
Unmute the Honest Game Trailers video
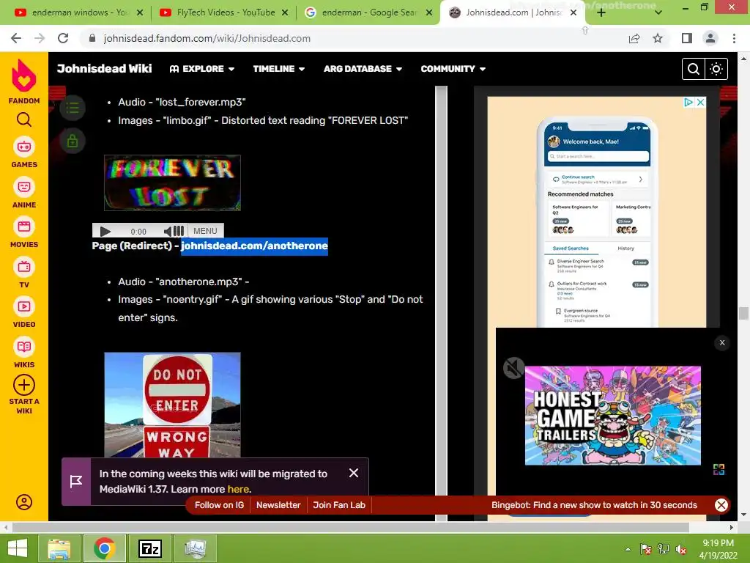point(513,368)
